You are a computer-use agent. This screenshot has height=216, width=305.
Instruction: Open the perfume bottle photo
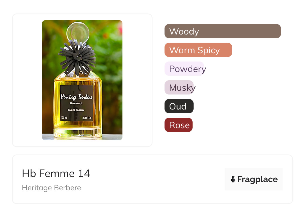tap(82, 80)
